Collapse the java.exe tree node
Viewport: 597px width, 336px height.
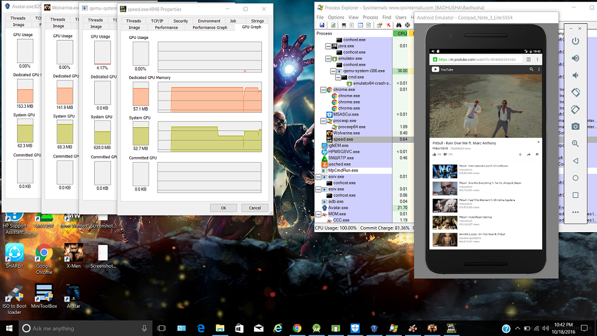click(x=328, y=46)
